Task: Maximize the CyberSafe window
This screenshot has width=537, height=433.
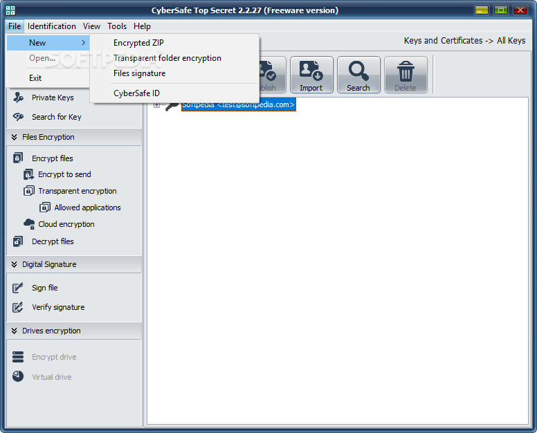Action: pos(501,10)
